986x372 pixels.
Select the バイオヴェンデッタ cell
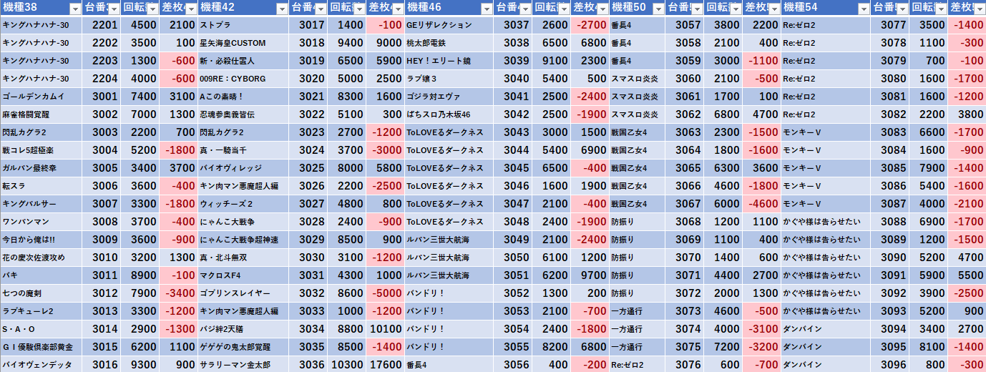(41, 364)
